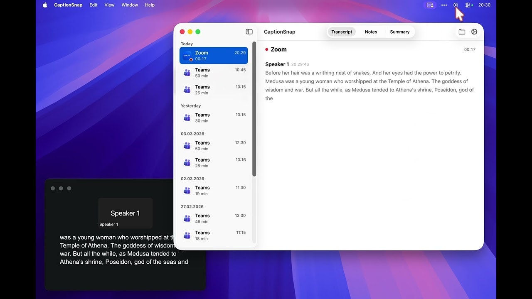Image resolution: width=532 pixels, height=299 pixels.
Task: Select the Teams 46 min session
Action: [214, 218]
